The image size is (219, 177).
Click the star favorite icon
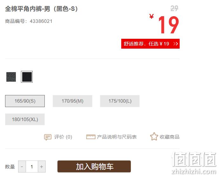tap(154, 136)
